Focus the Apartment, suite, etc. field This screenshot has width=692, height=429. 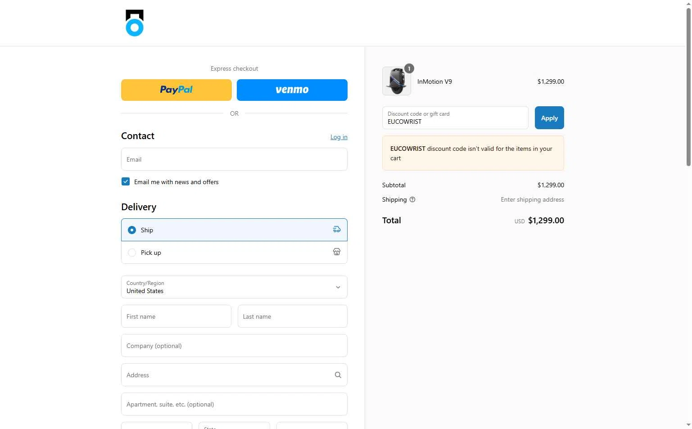pyautogui.click(x=234, y=404)
